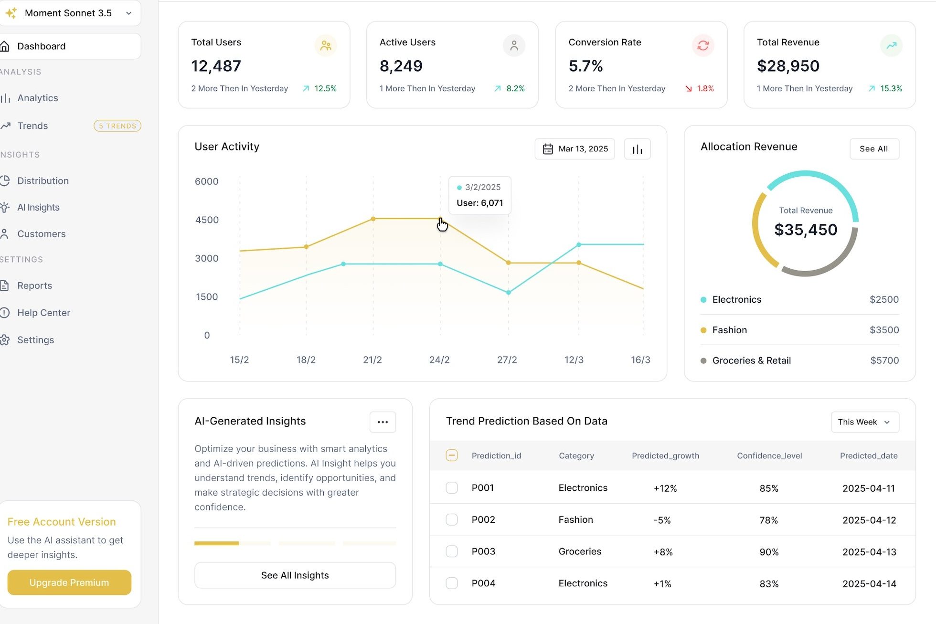Viewport: 936px width, 624px height.
Task: Open the Trends sidebar item
Action: pyautogui.click(x=32, y=126)
